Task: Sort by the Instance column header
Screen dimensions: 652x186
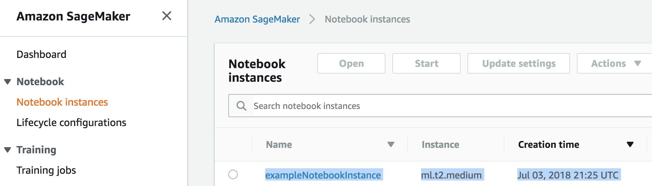Action: click(x=440, y=144)
